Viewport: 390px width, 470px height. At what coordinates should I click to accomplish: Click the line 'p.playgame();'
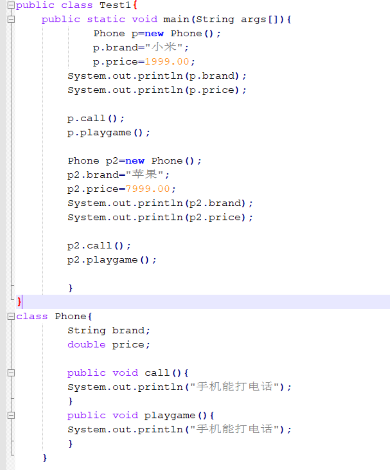(109, 133)
